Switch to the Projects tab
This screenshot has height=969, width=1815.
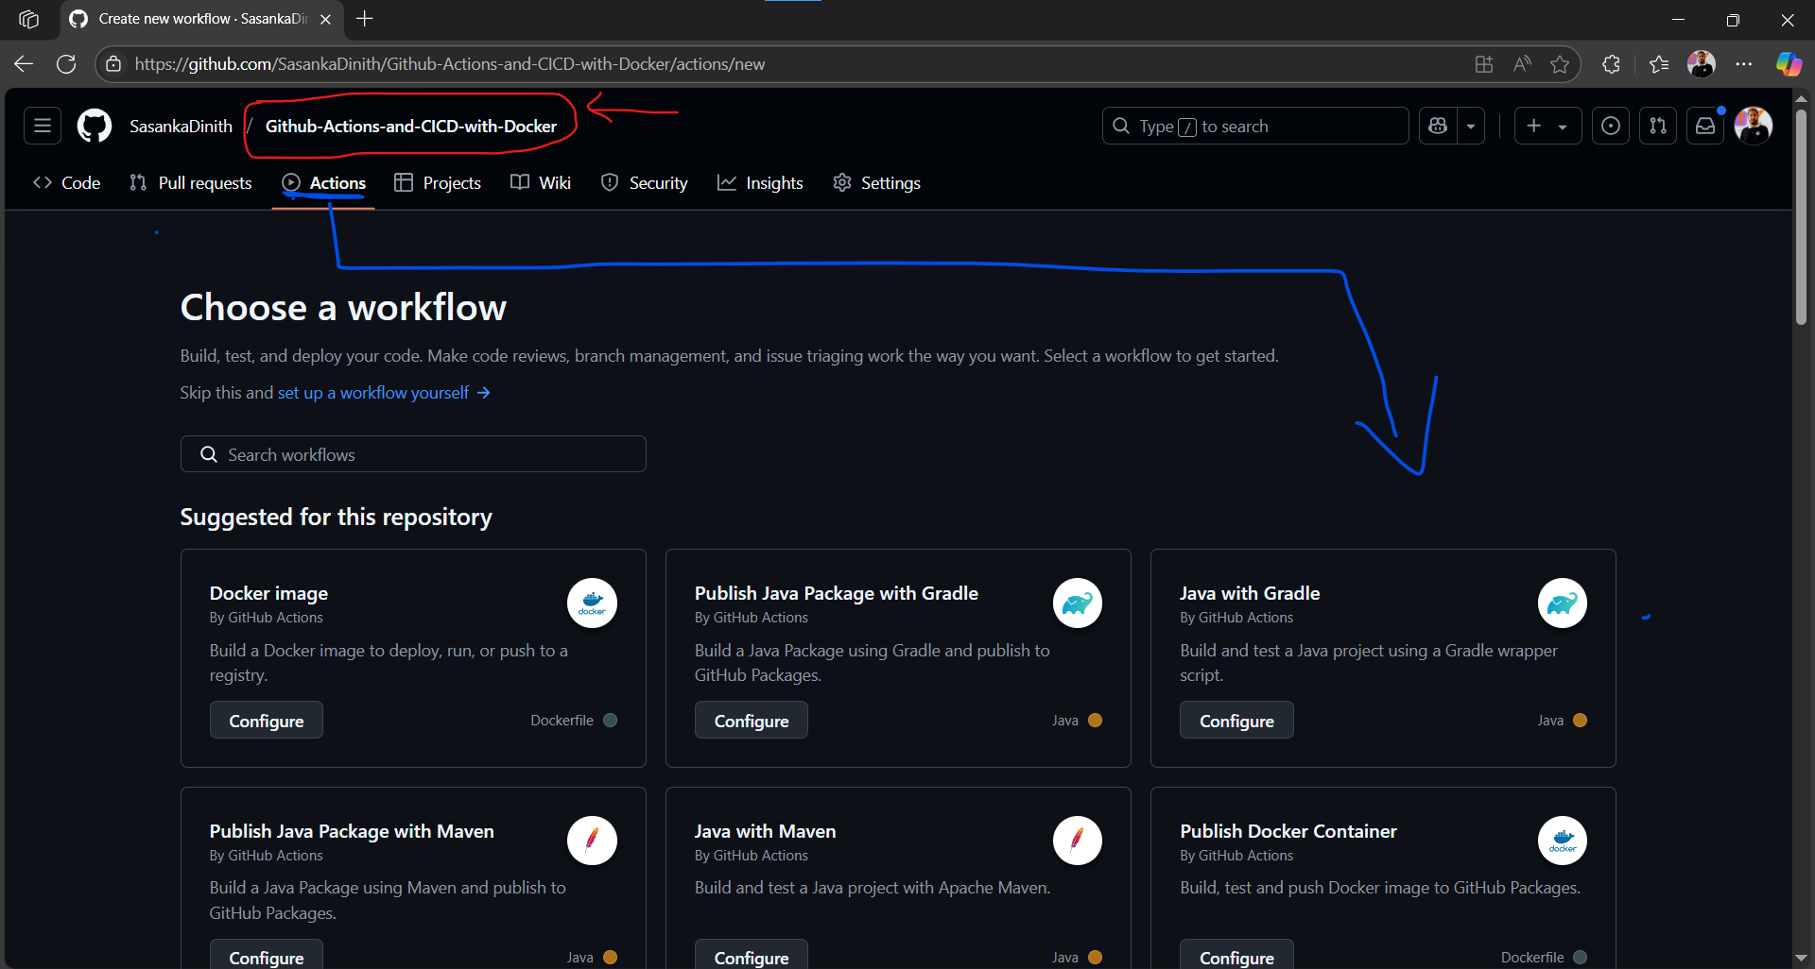point(438,183)
